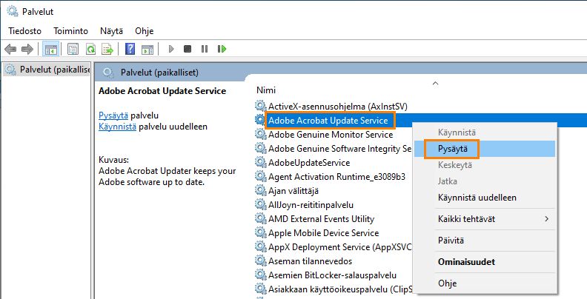Screen dimensions: 587x299
Task: Choose Ohje in the context menu
Action: click(485, 283)
